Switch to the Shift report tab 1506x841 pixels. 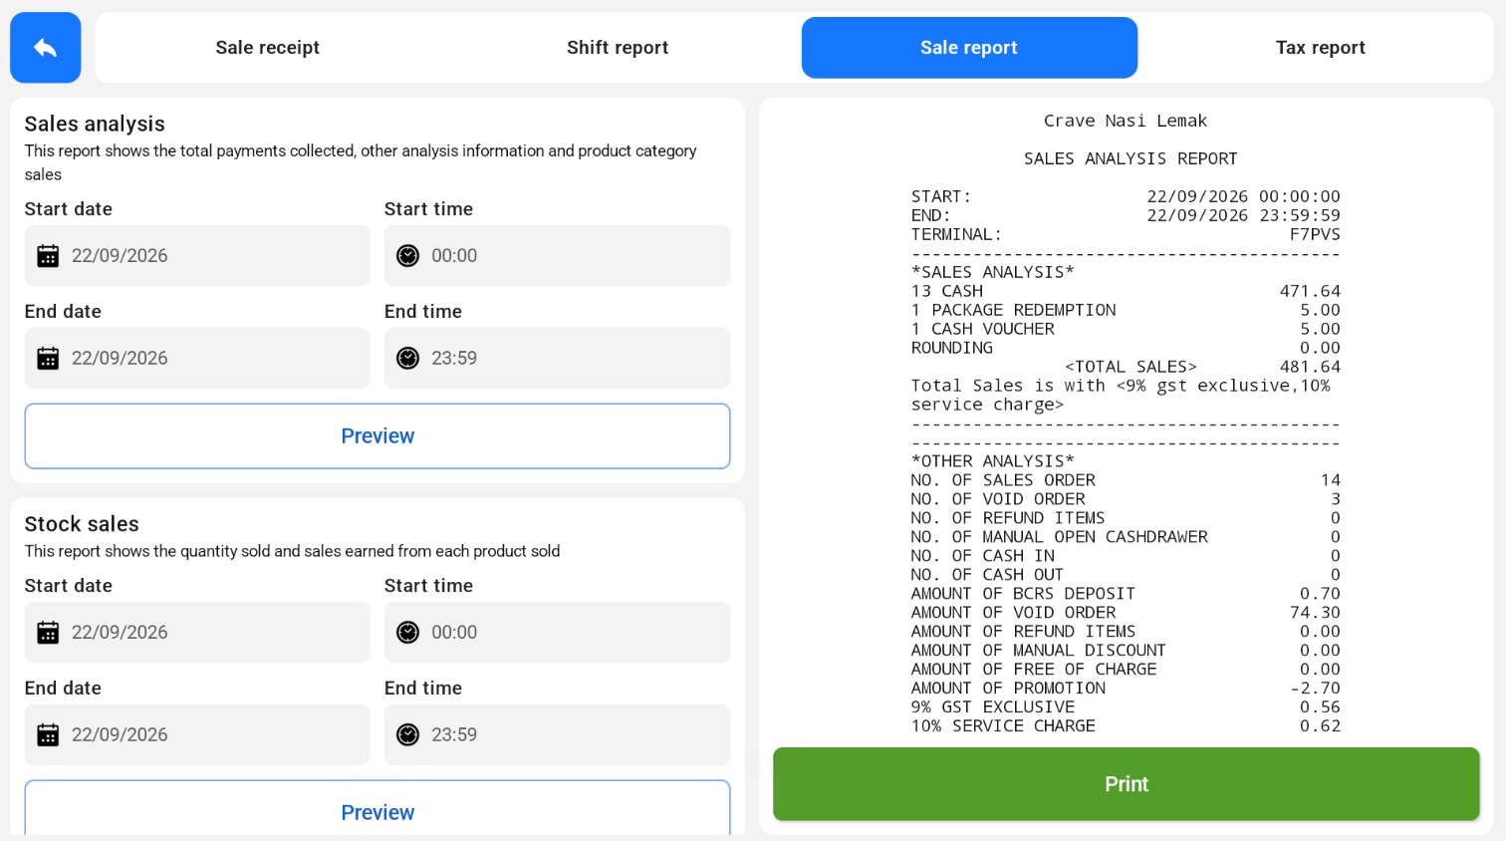click(618, 48)
